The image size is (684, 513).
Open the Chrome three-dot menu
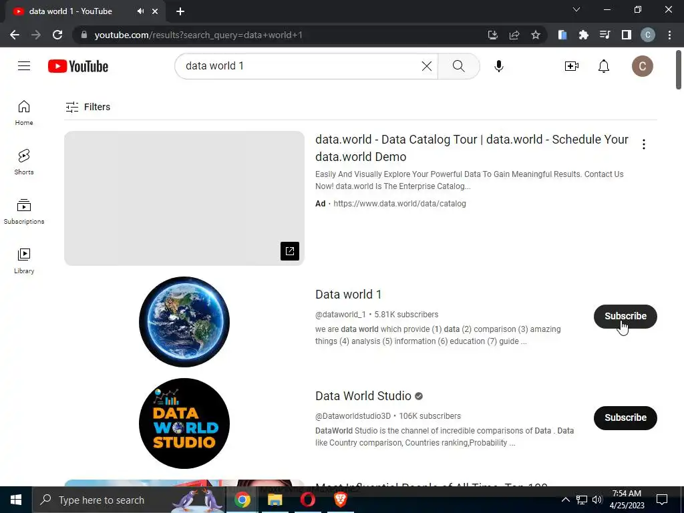669,35
